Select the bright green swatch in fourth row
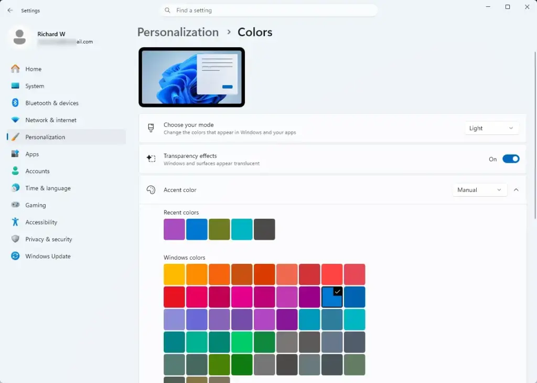The width and height of the screenshot is (537, 383). (x=242, y=342)
